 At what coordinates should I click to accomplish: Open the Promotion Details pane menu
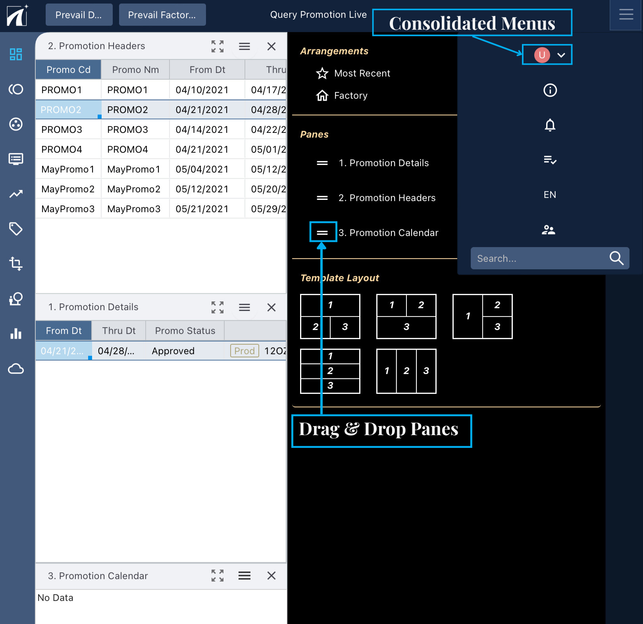pyautogui.click(x=244, y=307)
